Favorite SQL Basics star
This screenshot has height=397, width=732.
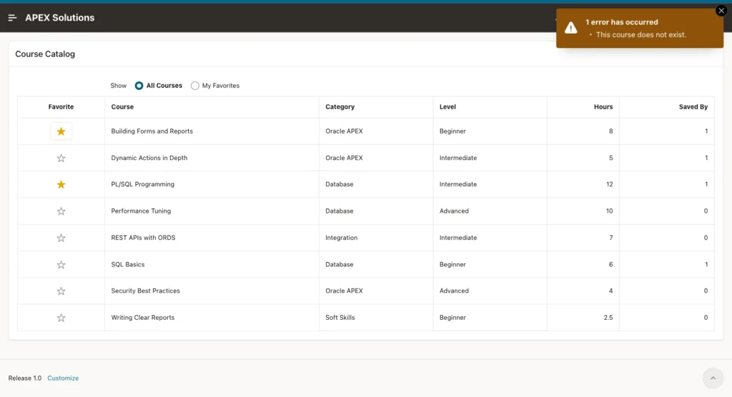[61, 264]
